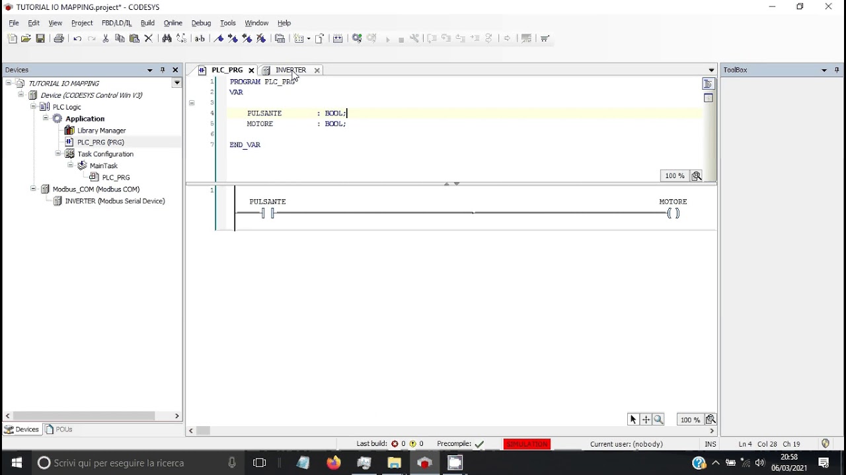Open the Windows Start menu

tap(17, 463)
